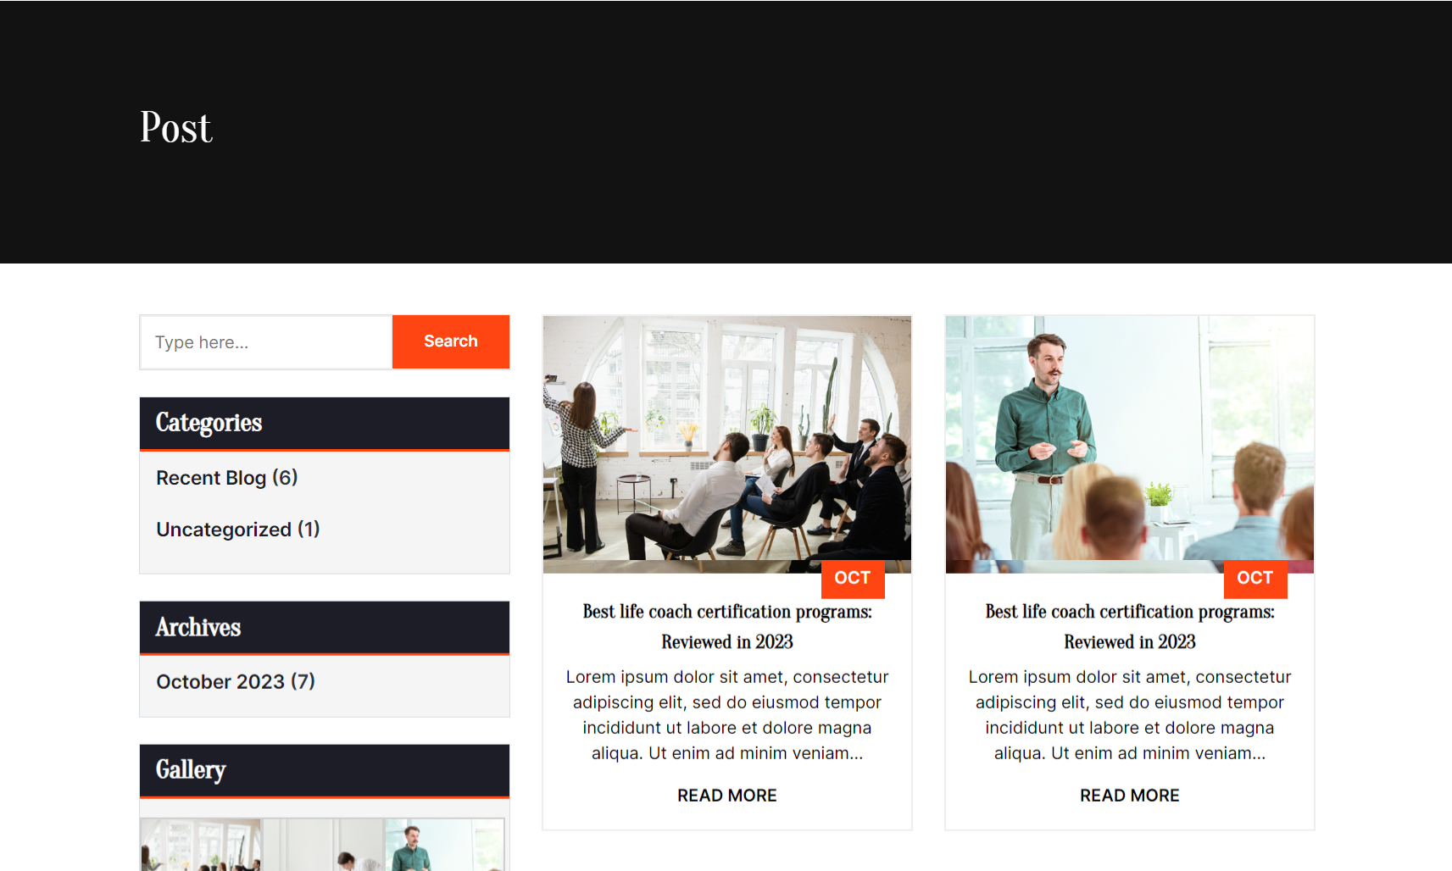Click READ MORE on the second post
This screenshot has width=1452, height=871.
(x=1130, y=796)
